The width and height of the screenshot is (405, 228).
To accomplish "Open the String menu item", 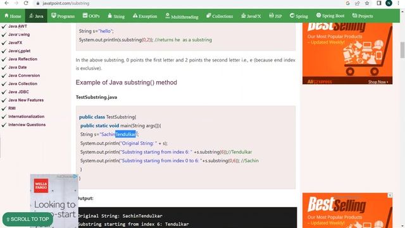I will pyautogui.click(x=116, y=16).
